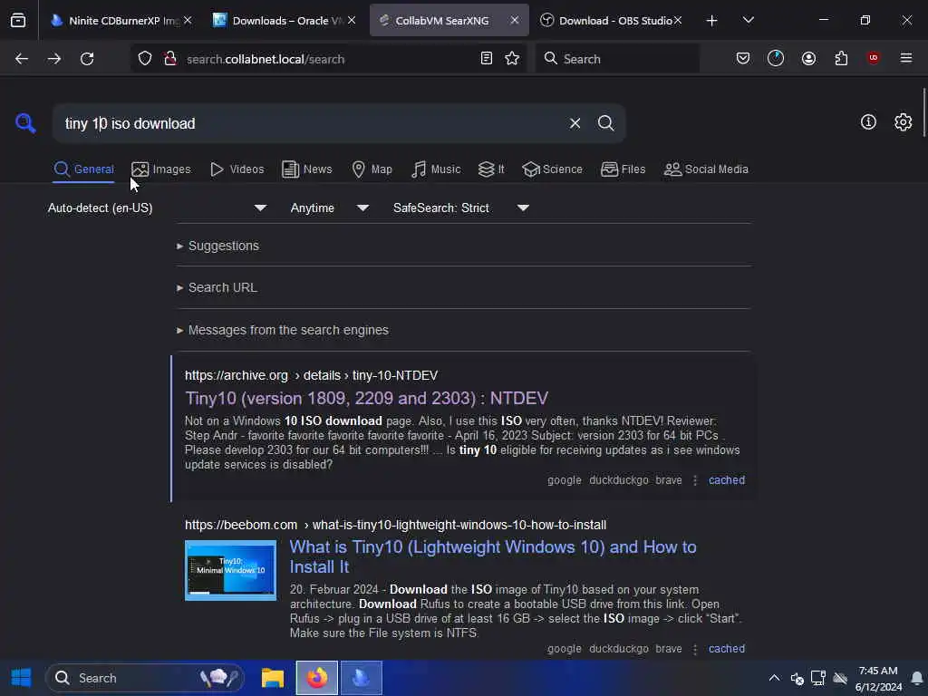This screenshot has width=928, height=696.
Task: Close the CollabVM SearXNG tab
Action: (515, 20)
